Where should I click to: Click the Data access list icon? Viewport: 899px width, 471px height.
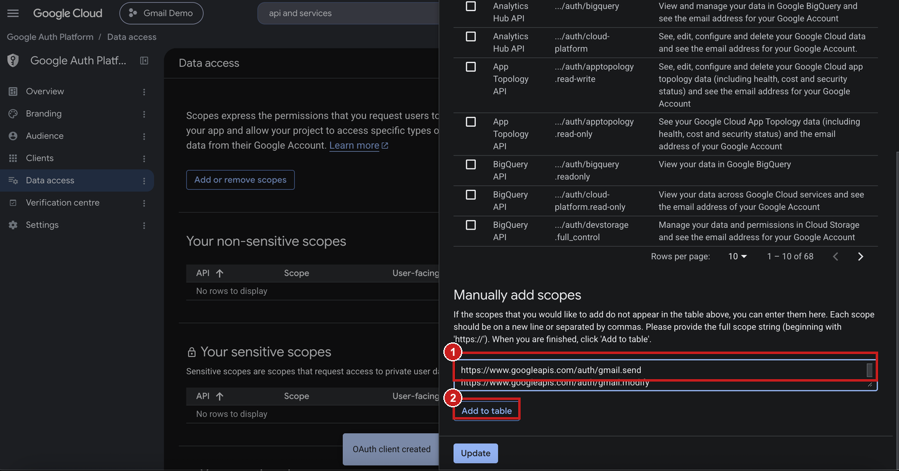pos(13,181)
